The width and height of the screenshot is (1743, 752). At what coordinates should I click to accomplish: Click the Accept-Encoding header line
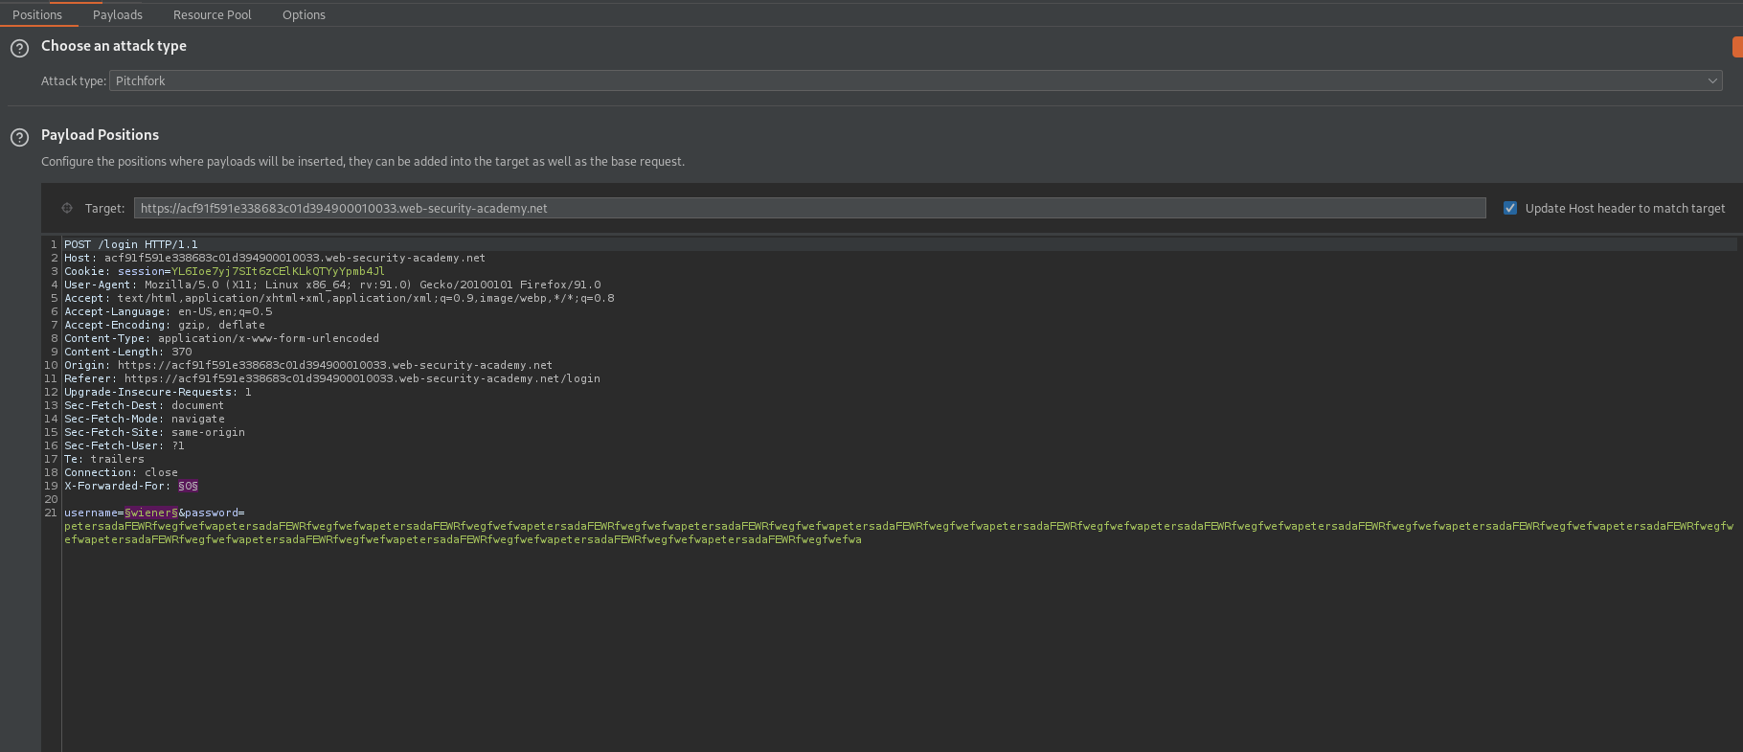pos(165,325)
